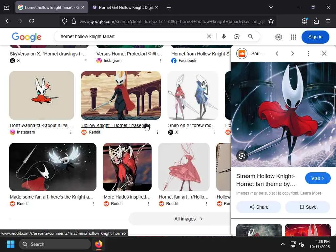Open Hornet from Hollow Knight Facebook result title
This screenshot has height=252, width=336.
tap(201, 54)
